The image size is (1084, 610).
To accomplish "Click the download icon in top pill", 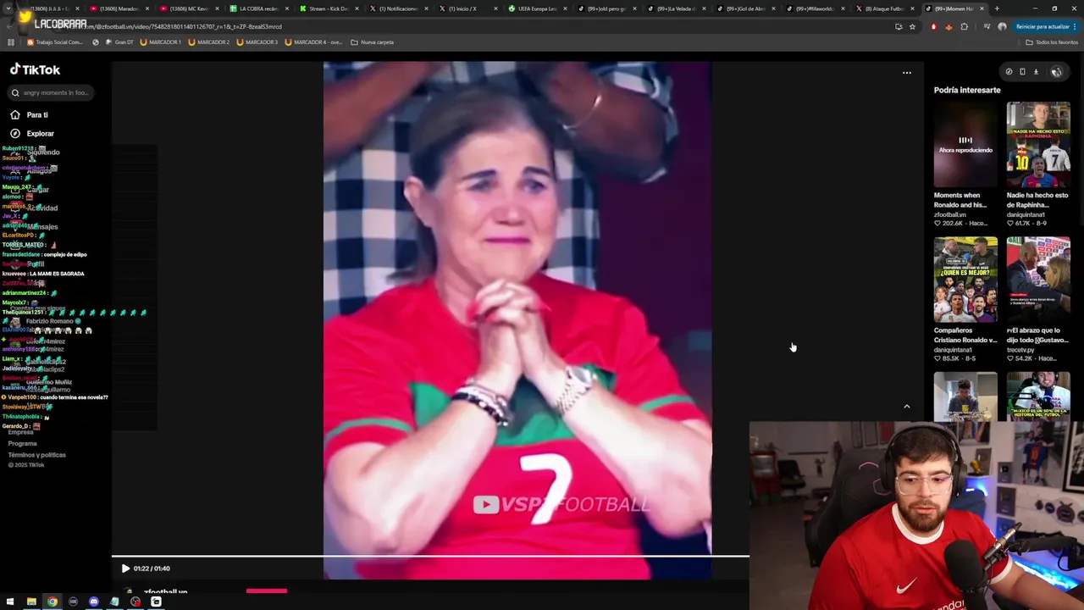I will coord(1036,72).
